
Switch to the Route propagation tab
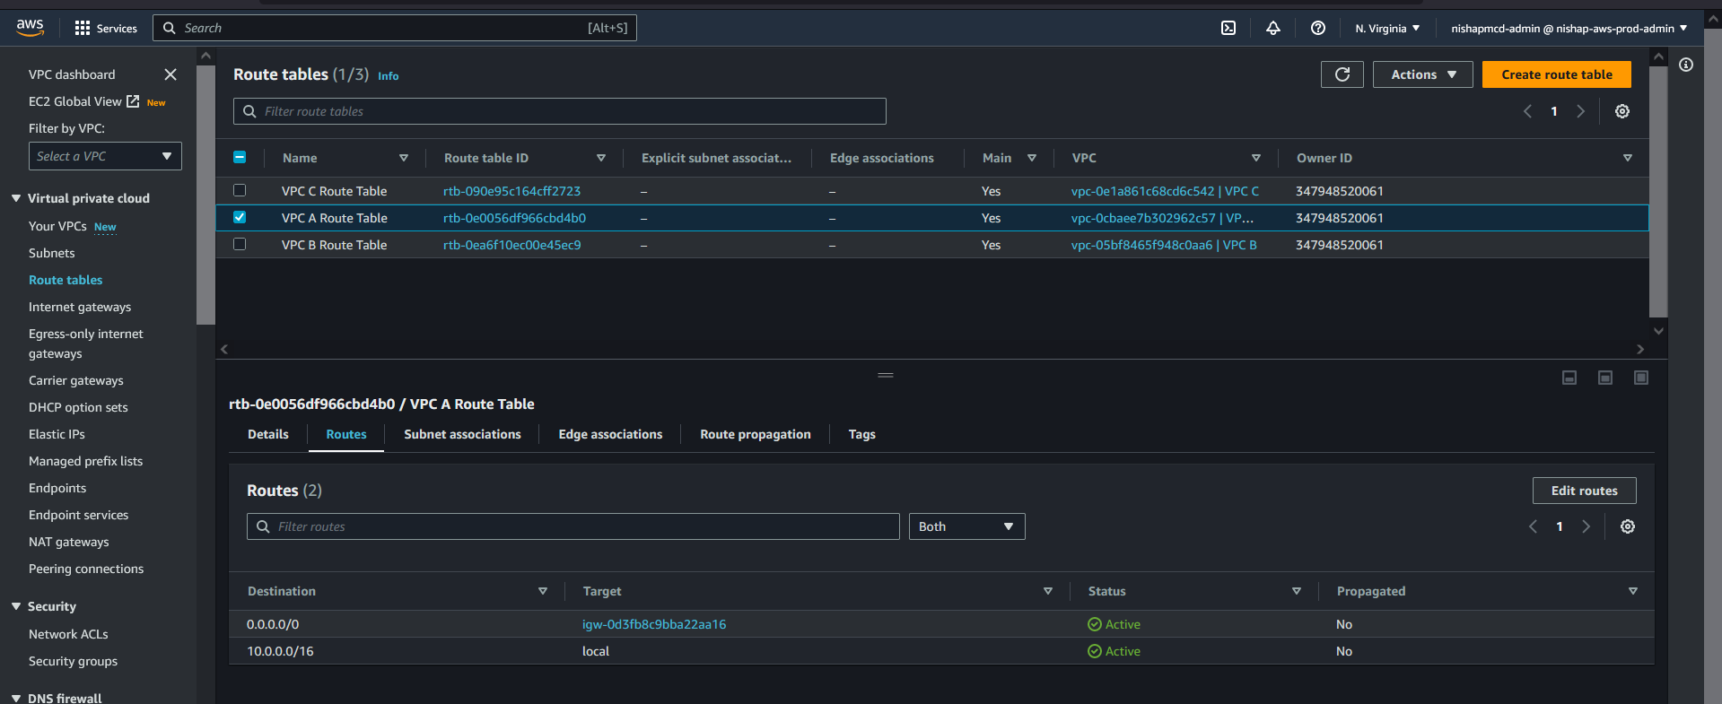click(x=755, y=434)
